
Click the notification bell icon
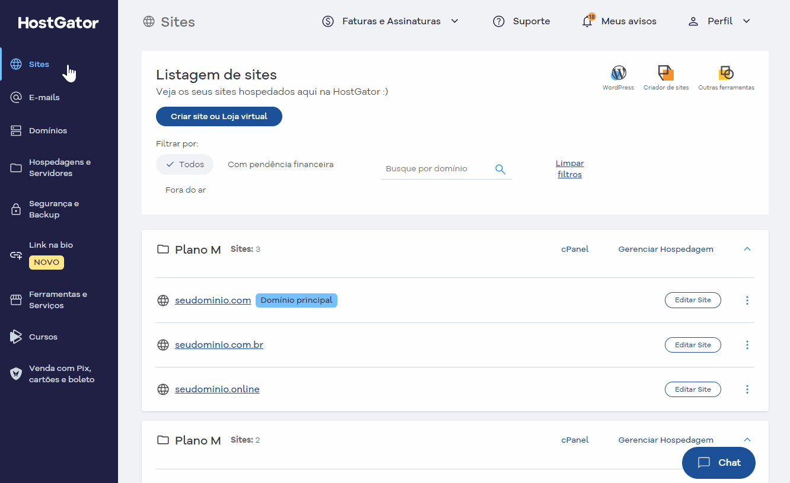587,21
